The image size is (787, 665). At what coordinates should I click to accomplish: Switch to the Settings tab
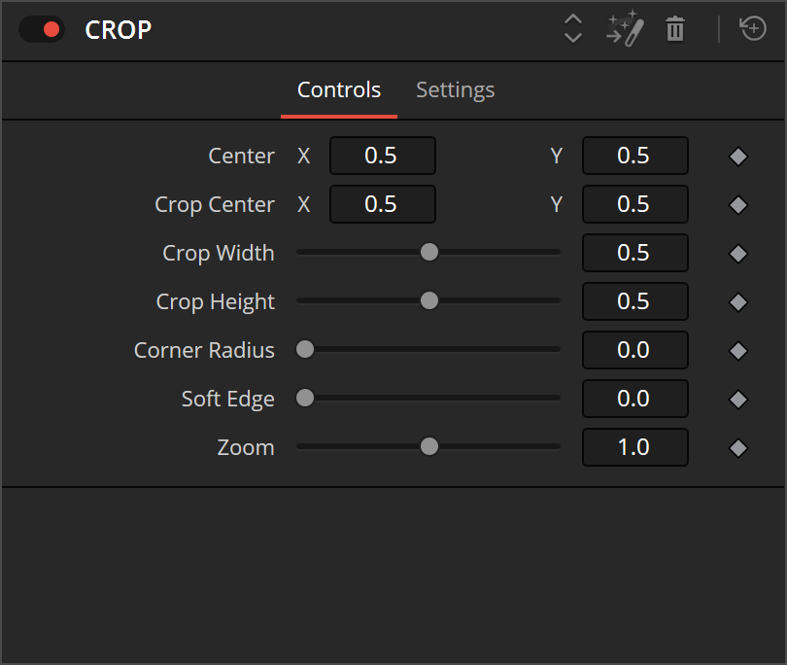click(455, 90)
